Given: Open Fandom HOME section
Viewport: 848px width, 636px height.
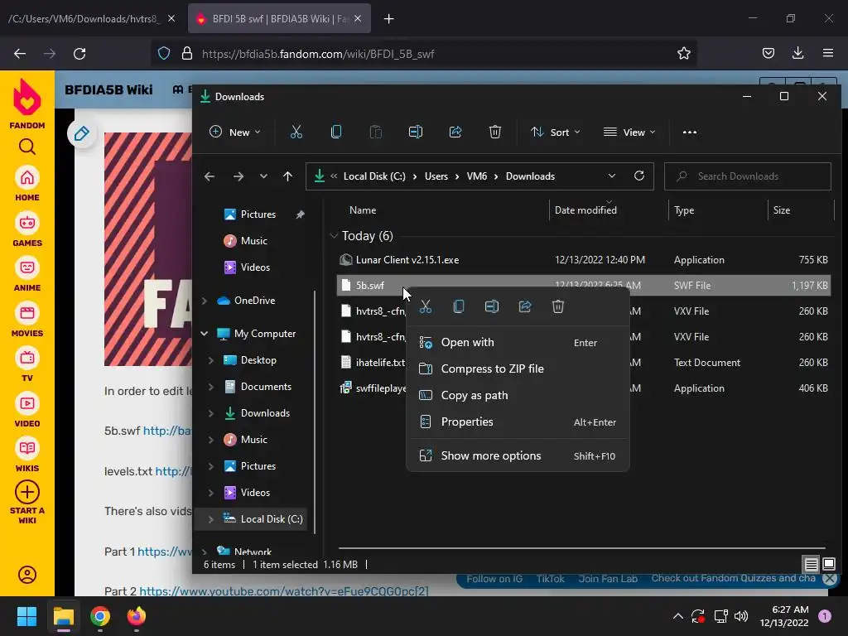Looking at the screenshot, I should 27,185.
